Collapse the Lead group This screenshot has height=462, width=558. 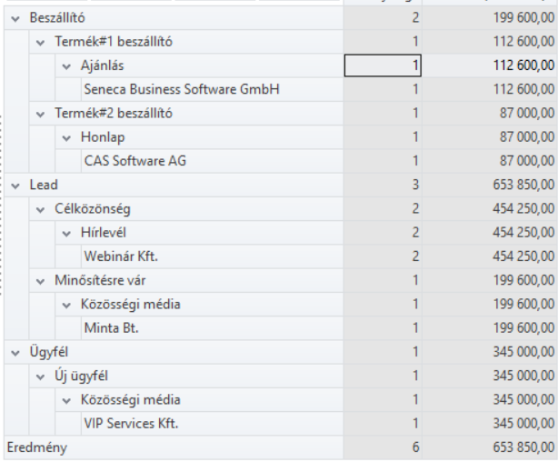pyautogui.click(x=15, y=185)
